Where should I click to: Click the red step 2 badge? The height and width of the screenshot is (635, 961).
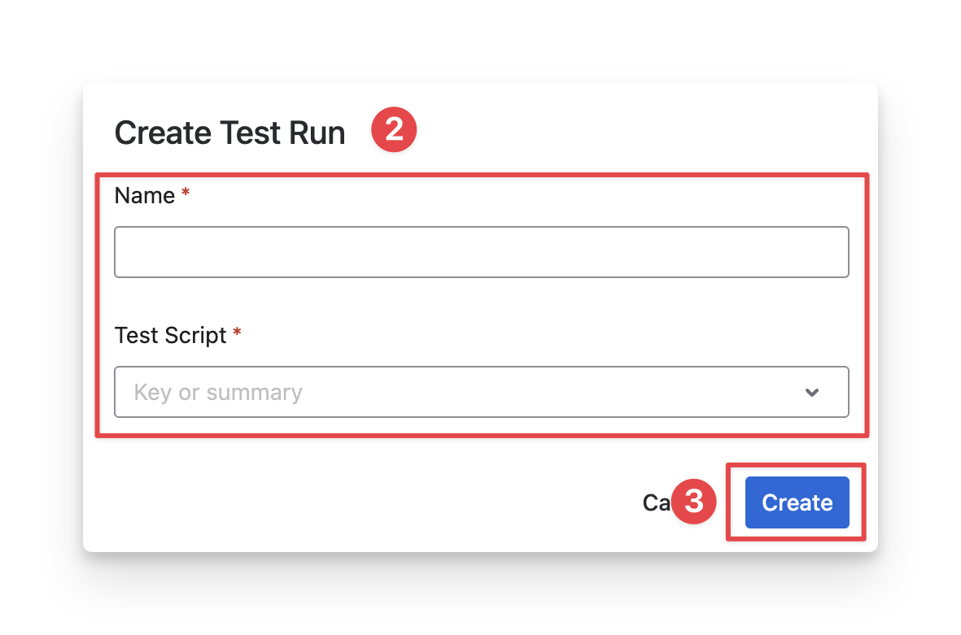(394, 131)
